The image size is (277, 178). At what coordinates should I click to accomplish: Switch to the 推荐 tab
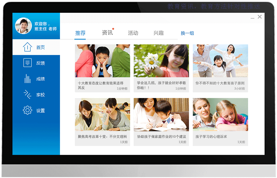pyautogui.click(x=80, y=33)
